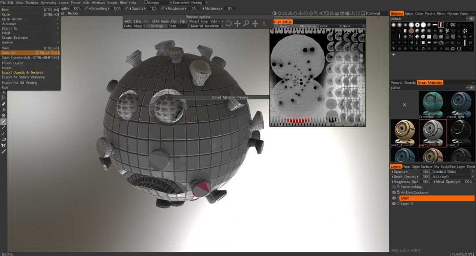
Task: Toggle visibility of CurvatureMap layer
Action: coord(394,187)
